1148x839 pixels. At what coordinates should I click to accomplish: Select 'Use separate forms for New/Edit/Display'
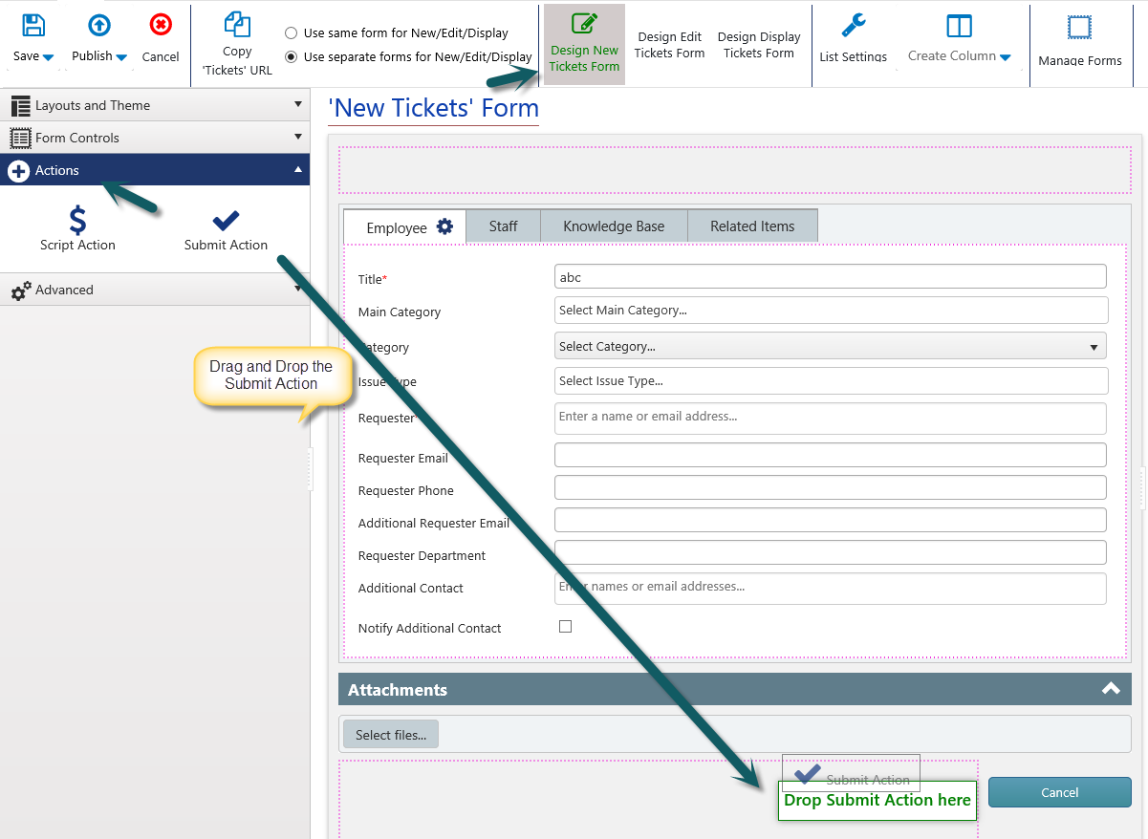click(292, 56)
